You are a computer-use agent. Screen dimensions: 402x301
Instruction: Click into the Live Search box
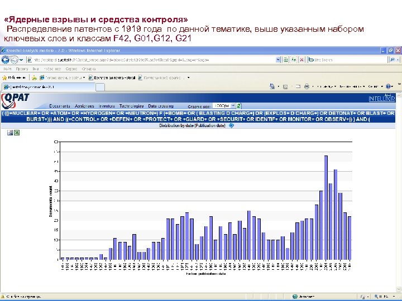click(x=348, y=60)
